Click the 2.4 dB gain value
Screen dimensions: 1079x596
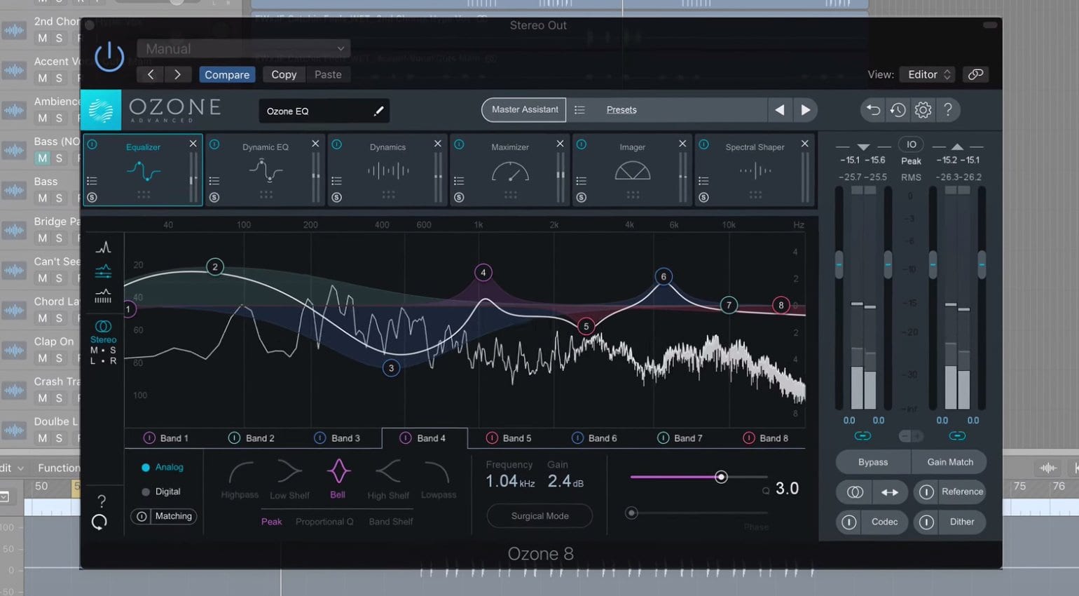click(565, 481)
